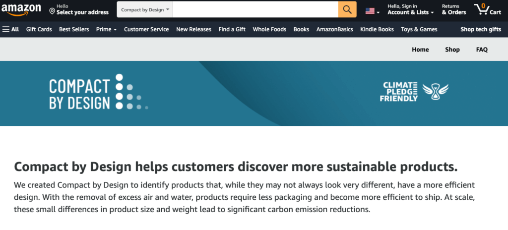Viewport: 508px width, 230px height.
Task: Open Returns & Orders link
Action: click(454, 9)
